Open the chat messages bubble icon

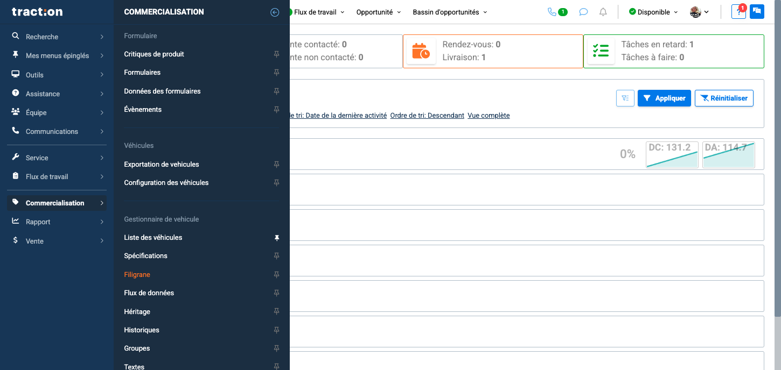pos(583,12)
